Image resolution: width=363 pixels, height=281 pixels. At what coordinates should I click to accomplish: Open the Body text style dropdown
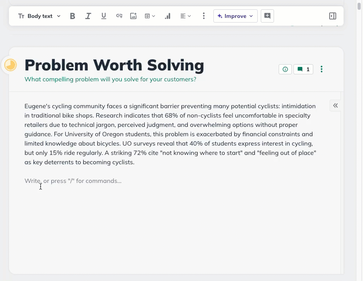pyautogui.click(x=40, y=16)
